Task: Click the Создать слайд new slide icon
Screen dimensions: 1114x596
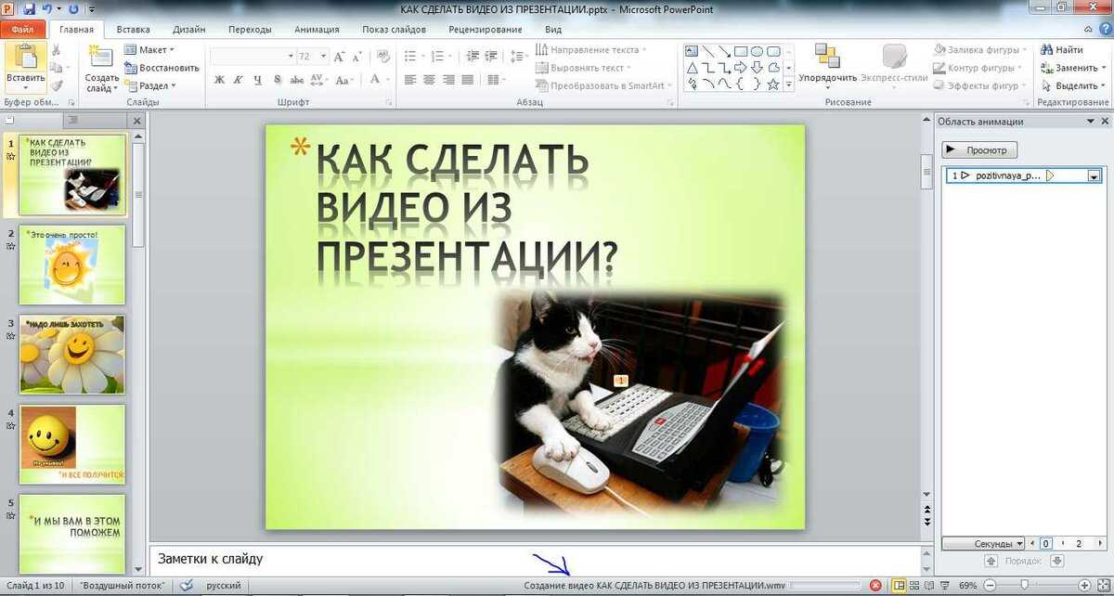Action: (101, 58)
